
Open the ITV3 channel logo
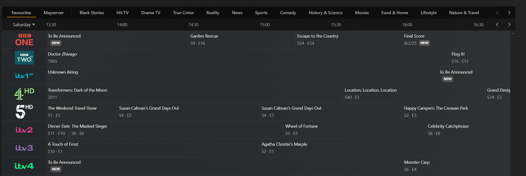pos(24,148)
